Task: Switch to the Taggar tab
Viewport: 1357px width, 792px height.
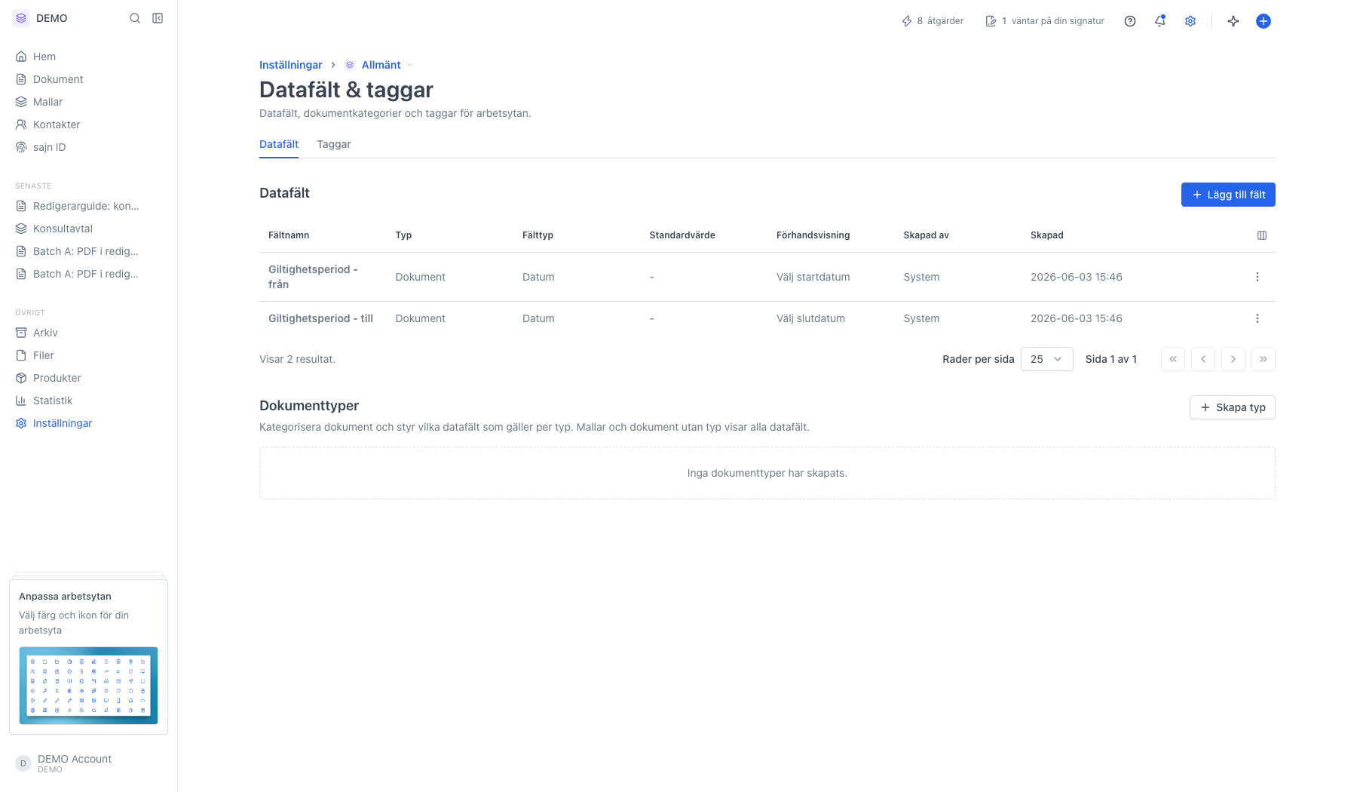Action: [x=334, y=144]
